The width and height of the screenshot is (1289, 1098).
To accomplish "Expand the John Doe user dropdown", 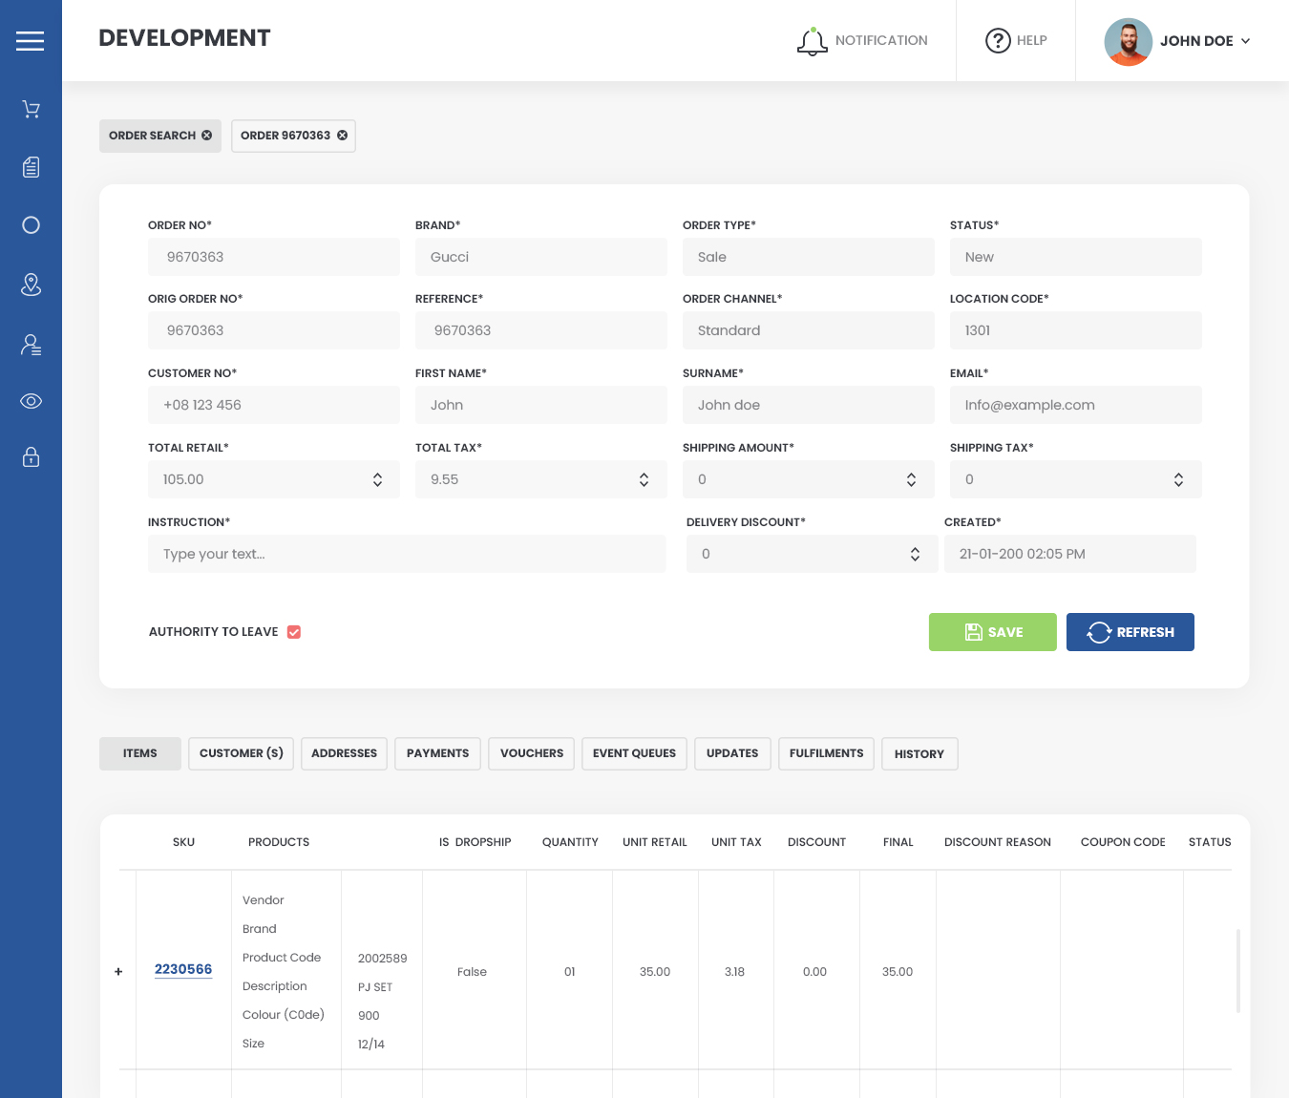I will (1245, 41).
